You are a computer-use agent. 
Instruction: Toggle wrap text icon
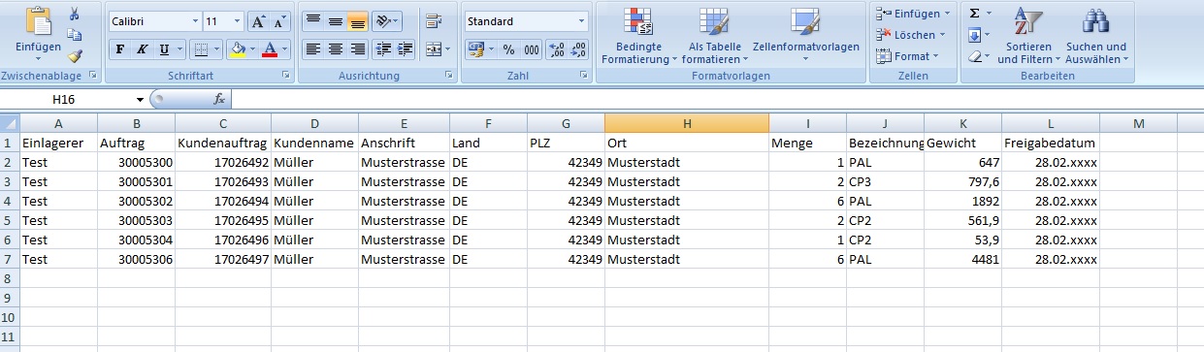[x=434, y=21]
